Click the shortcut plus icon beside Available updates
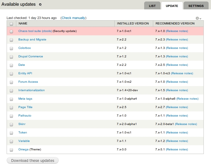 [40, 5]
